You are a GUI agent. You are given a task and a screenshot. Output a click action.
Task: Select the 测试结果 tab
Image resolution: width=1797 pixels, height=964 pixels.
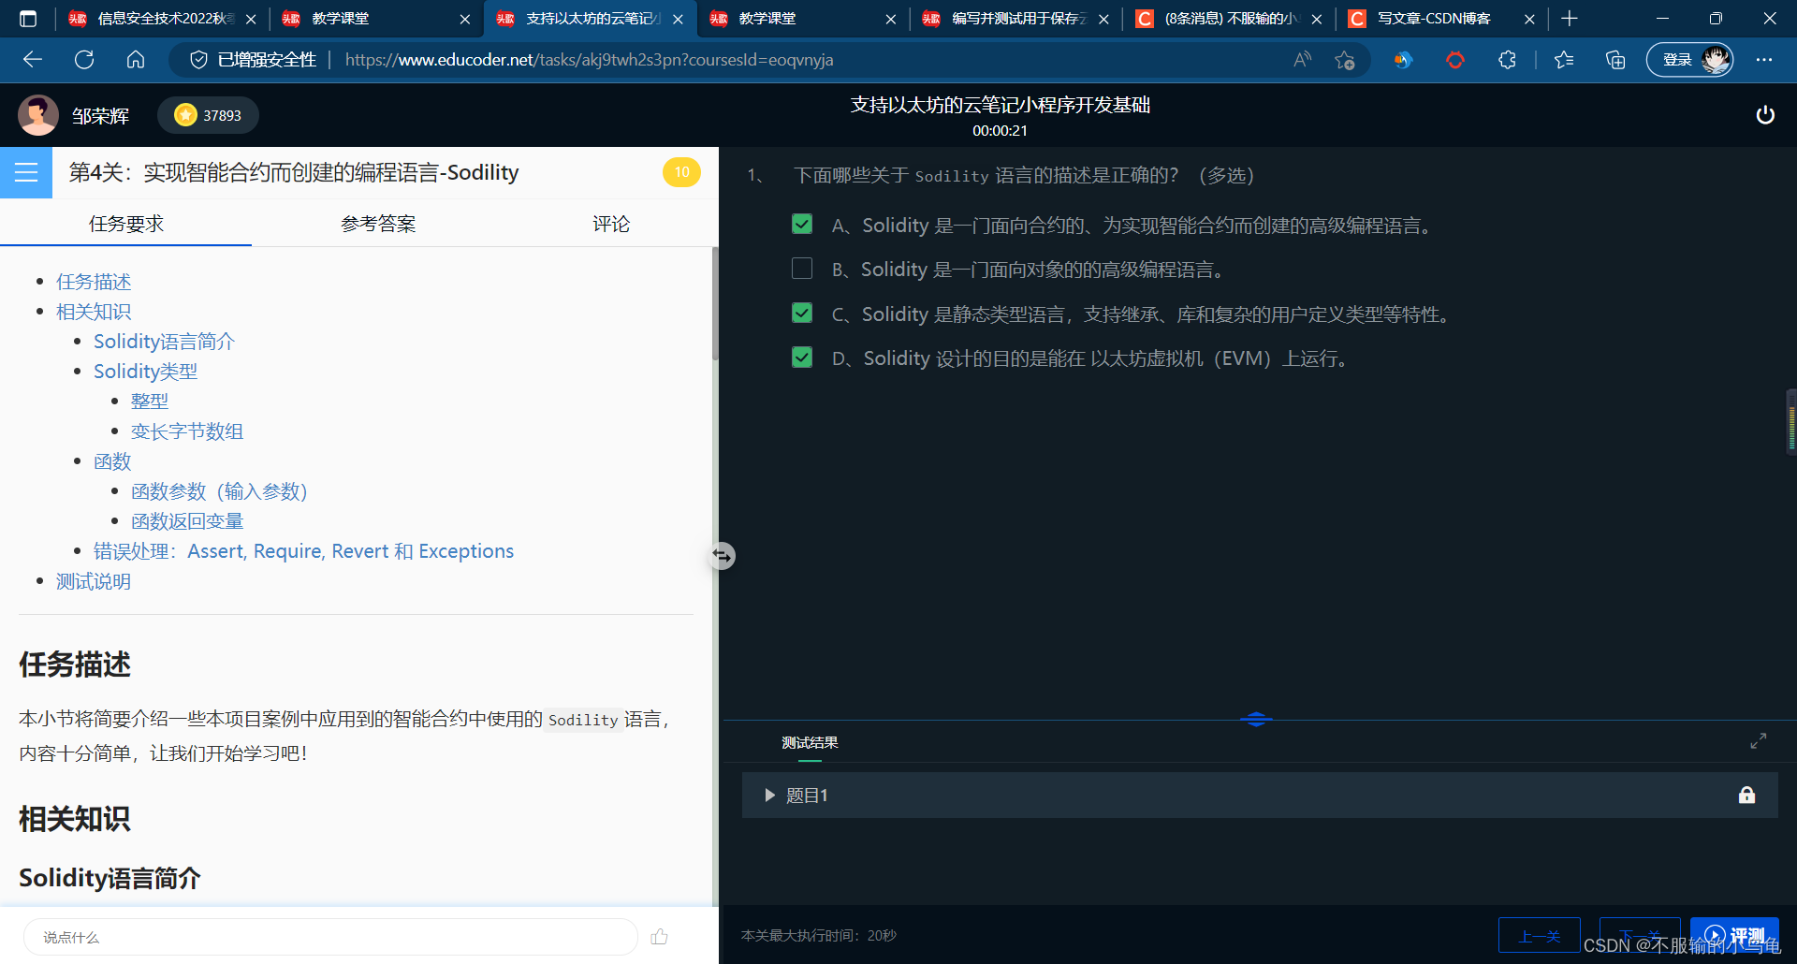[810, 742]
